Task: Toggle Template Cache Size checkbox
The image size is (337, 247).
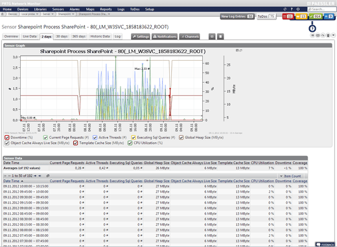Action: pos(75,143)
